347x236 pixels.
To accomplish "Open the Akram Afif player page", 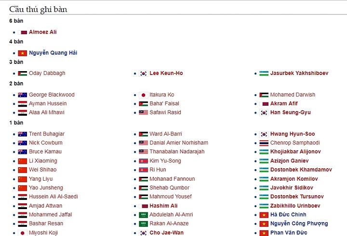I will click(x=284, y=103).
